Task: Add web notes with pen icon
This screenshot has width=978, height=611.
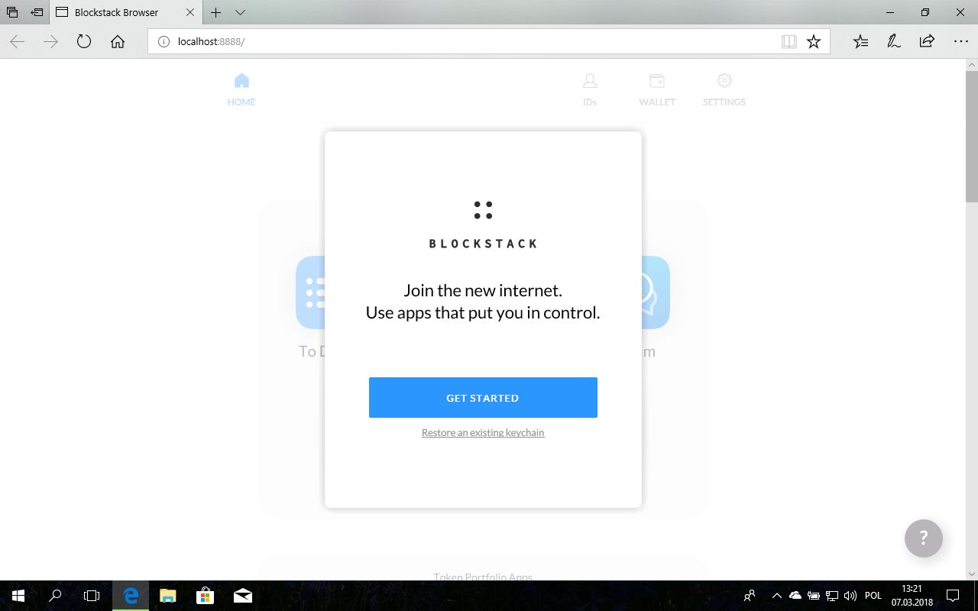Action: coord(894,42)
